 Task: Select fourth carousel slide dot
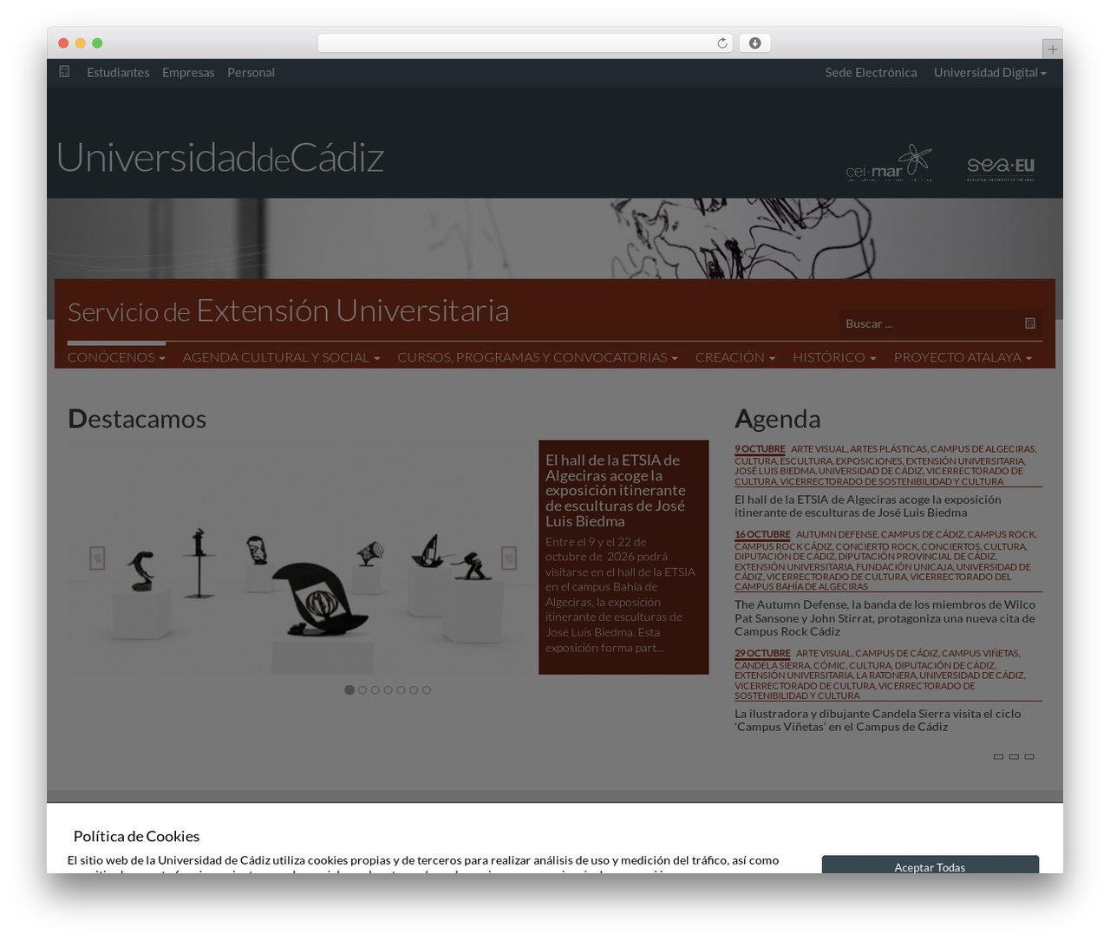click(x=388, y=690)
